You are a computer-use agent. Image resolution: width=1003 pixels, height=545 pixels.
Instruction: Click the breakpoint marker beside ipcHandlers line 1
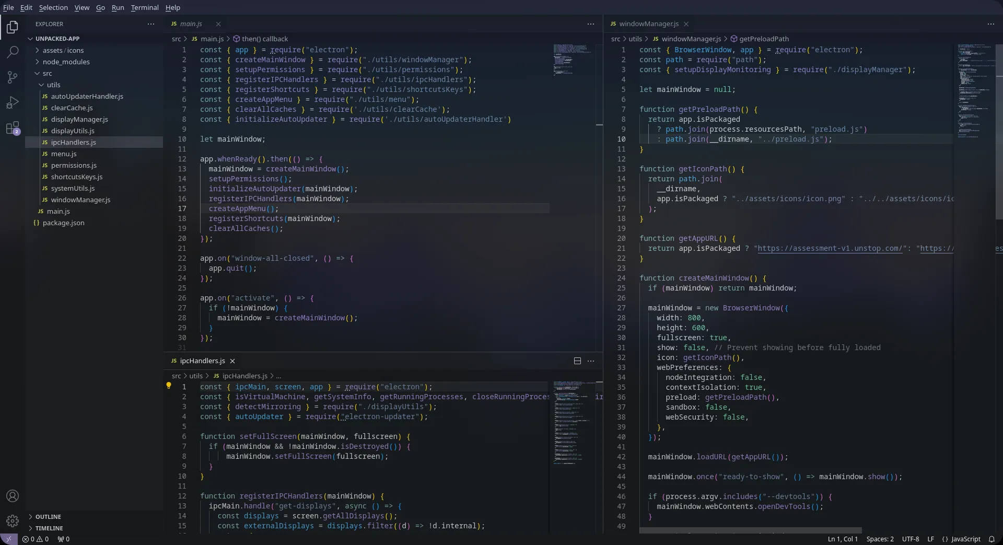coord(168,387)
